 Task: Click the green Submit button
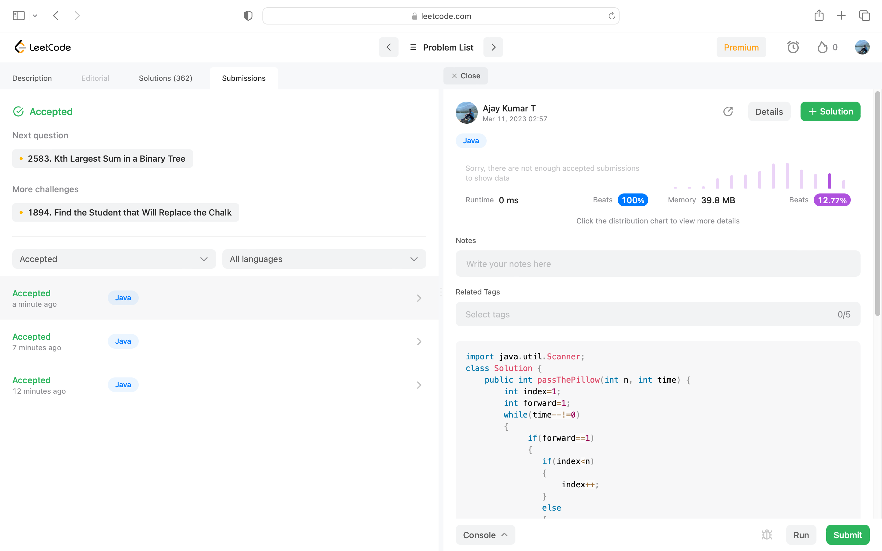point(847,534)
